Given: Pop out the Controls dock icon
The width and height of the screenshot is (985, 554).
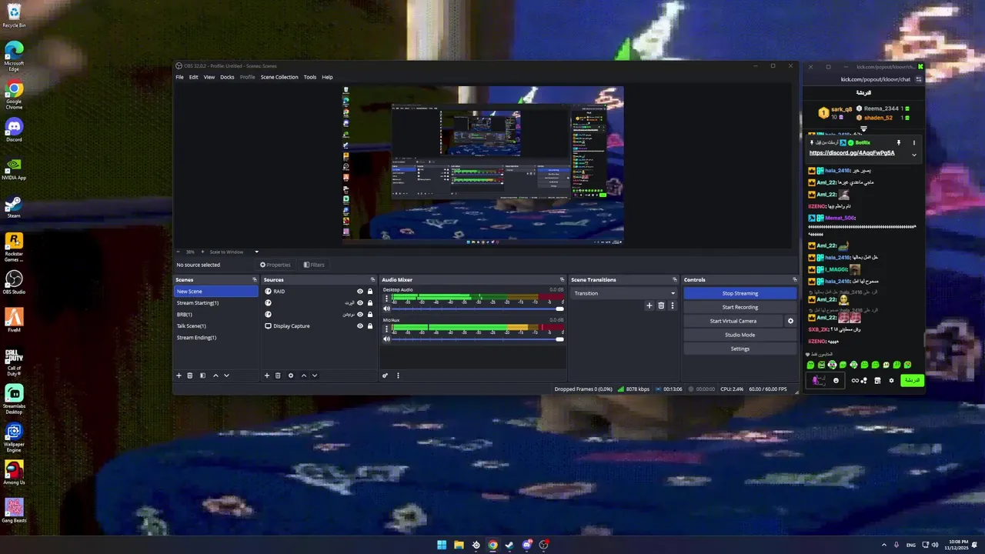Looking at the screenshot, I should (795, 280).
